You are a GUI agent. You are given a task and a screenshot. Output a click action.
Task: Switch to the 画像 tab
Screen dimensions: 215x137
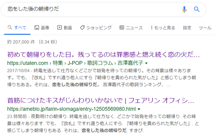click(42, 28)
